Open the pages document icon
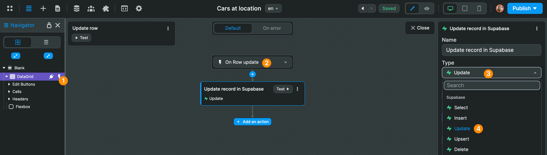Viewport: 547px width, 155px height. (57, 8)
